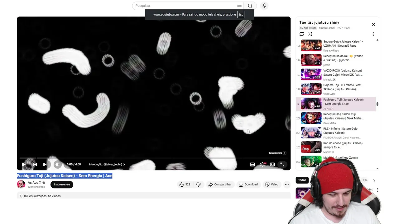This screenshot has width=399, height=224.
Task: Open Tier list jujutusu shiny playlist title
Action: click(319, 22)
